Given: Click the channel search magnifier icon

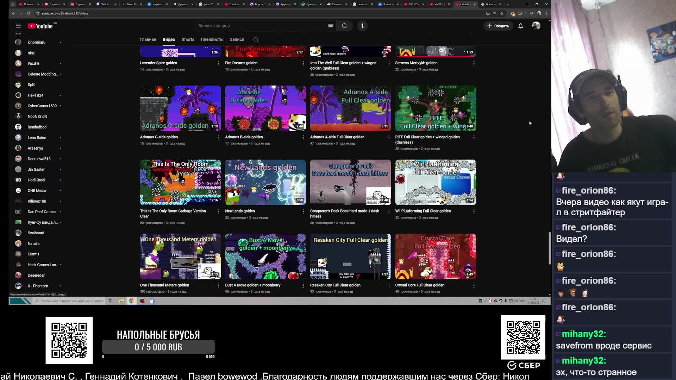Looking at the screenshot, I should 256,40.
